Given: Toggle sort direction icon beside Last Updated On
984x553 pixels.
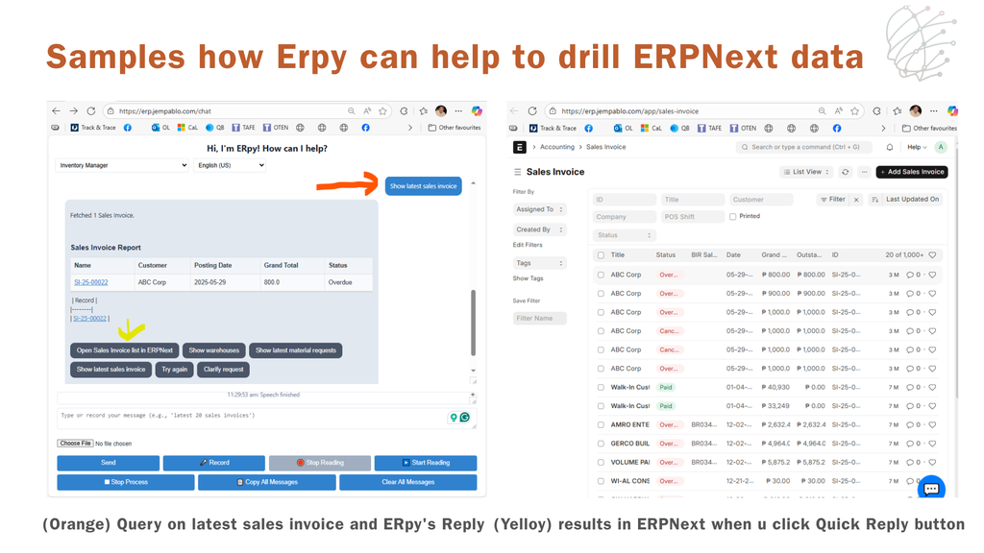Looking at the screenshot, I should [874, 200].
